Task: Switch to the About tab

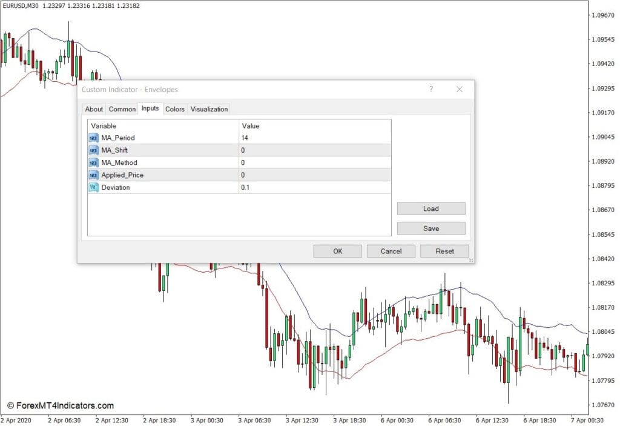Action: coord(94,109)
